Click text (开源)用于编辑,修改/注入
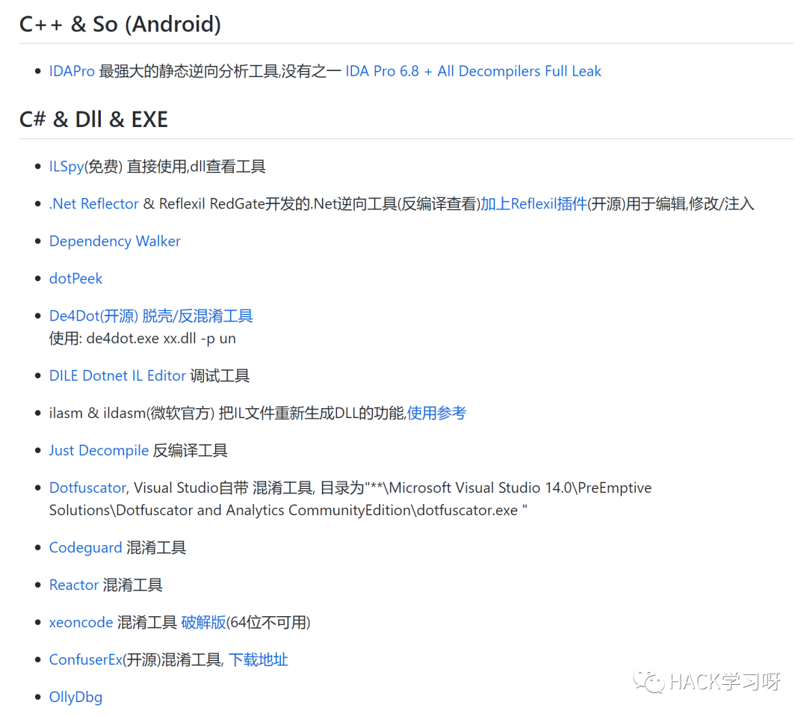807x717 pixels. pos(670,204)
